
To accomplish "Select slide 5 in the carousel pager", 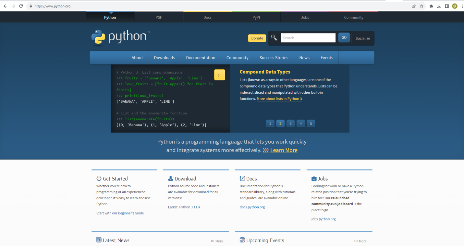I will [x=311, y=123].
